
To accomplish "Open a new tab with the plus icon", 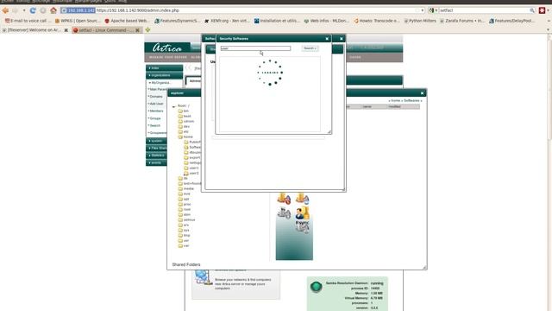I will point(147,30).
